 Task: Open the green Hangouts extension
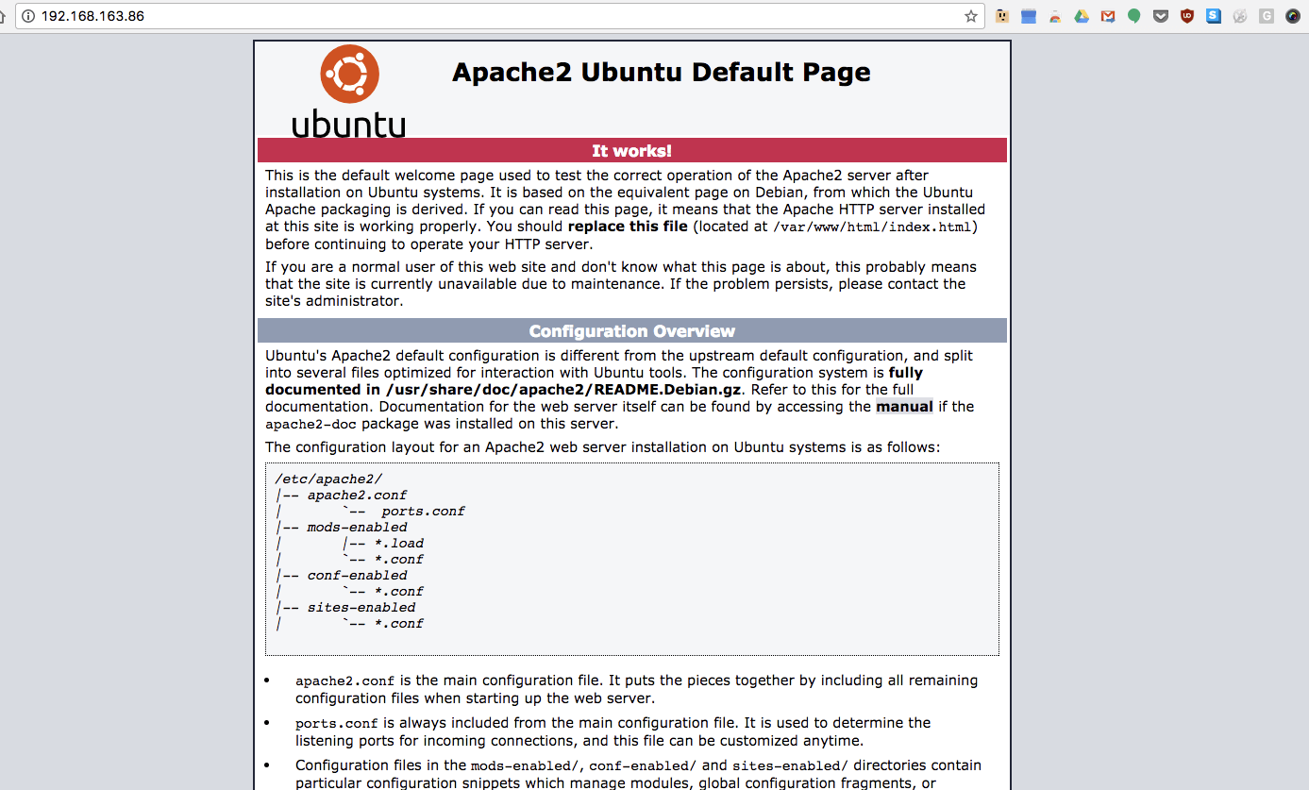[x=1134, y=16]
